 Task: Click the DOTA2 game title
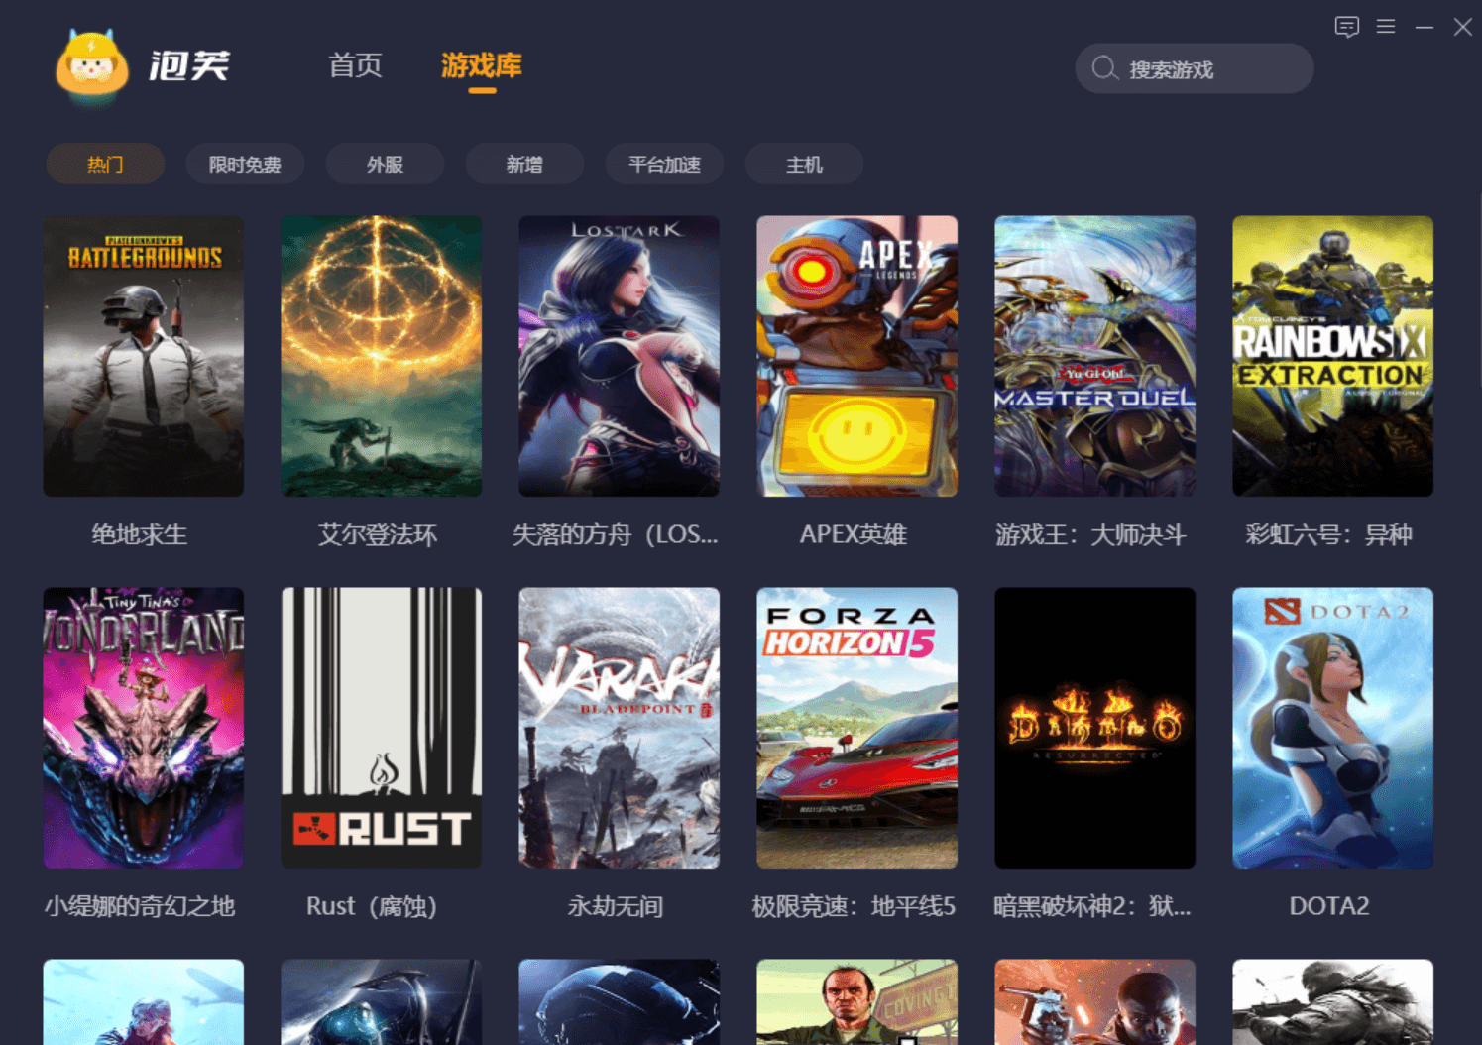(x=1329, y=906)
